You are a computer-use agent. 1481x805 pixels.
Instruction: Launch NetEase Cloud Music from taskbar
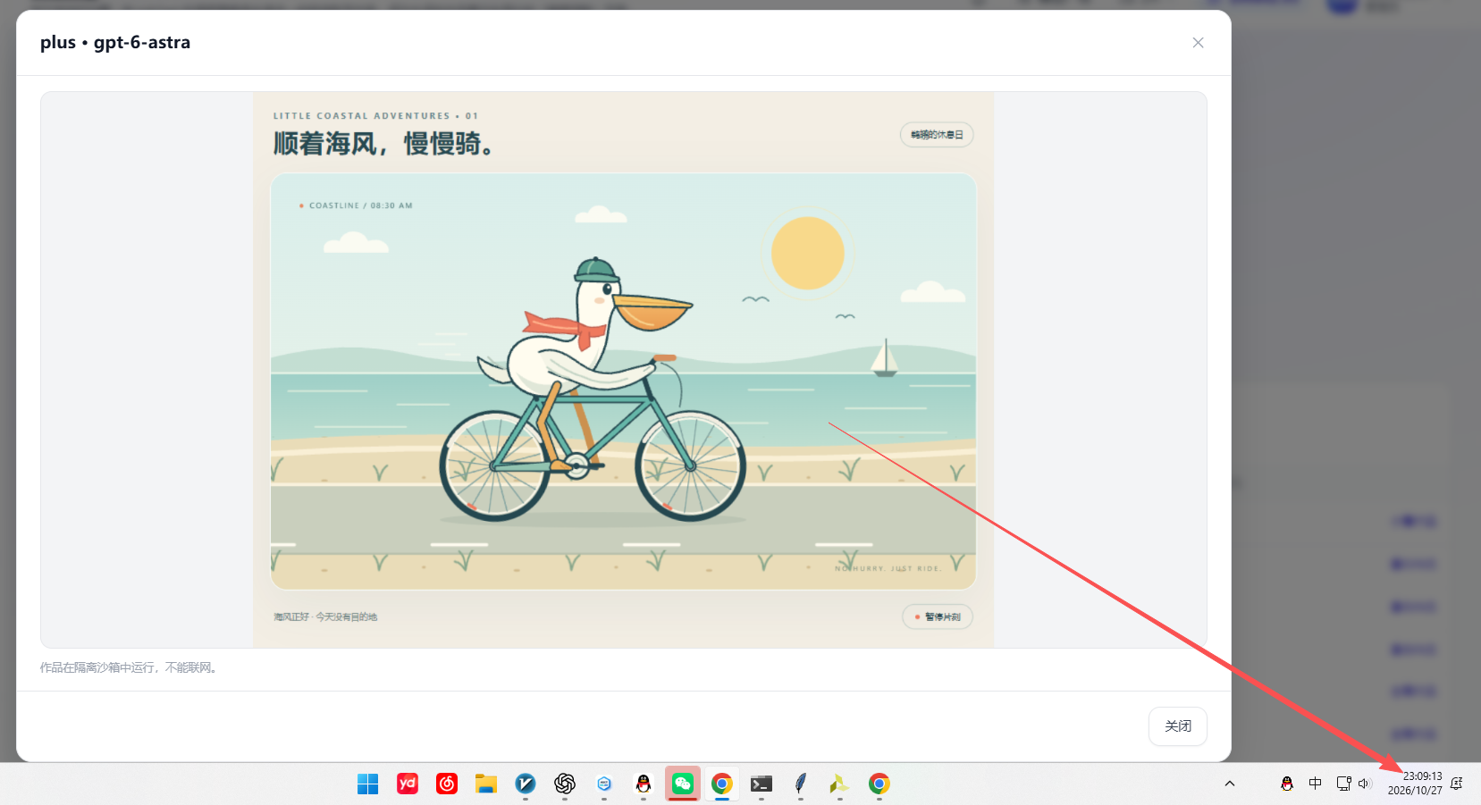click(447, 784)
